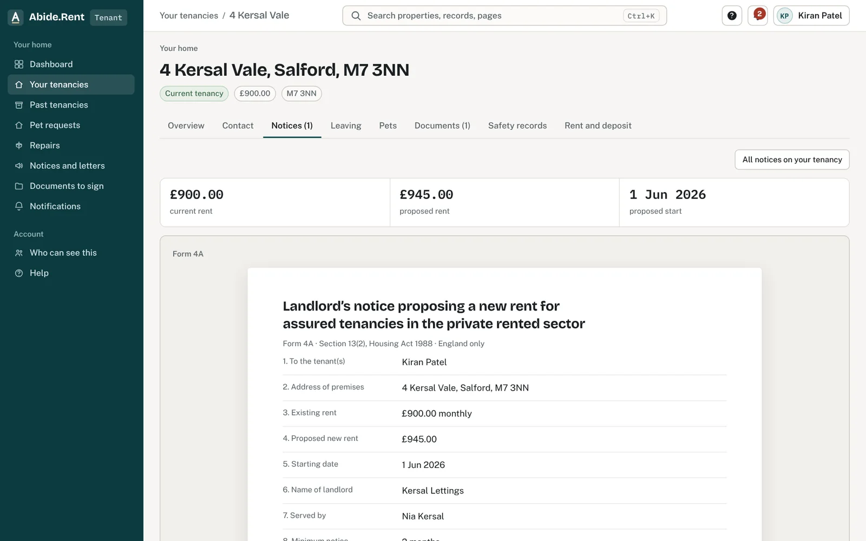Click the Form 4A panel label
This screenshot has height=541, width=866.
click(x=188, y=254)
